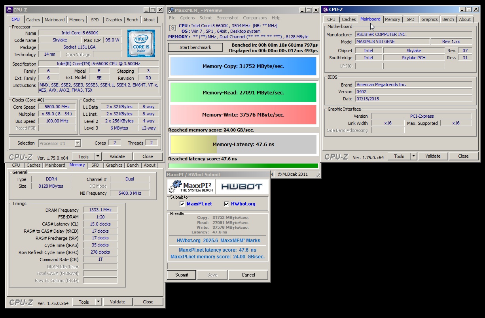Viewport: 485px width, 318px height.
Task: Click the Model MAXIMUS VIII GENE field
Action: coord(392,41)
